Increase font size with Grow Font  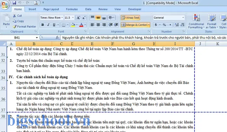click(78, 18)
